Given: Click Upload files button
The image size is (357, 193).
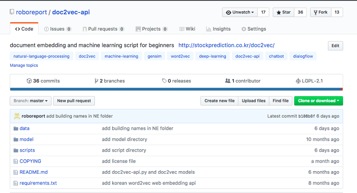Looking at the screenshot, I should [x=253, y=101].
